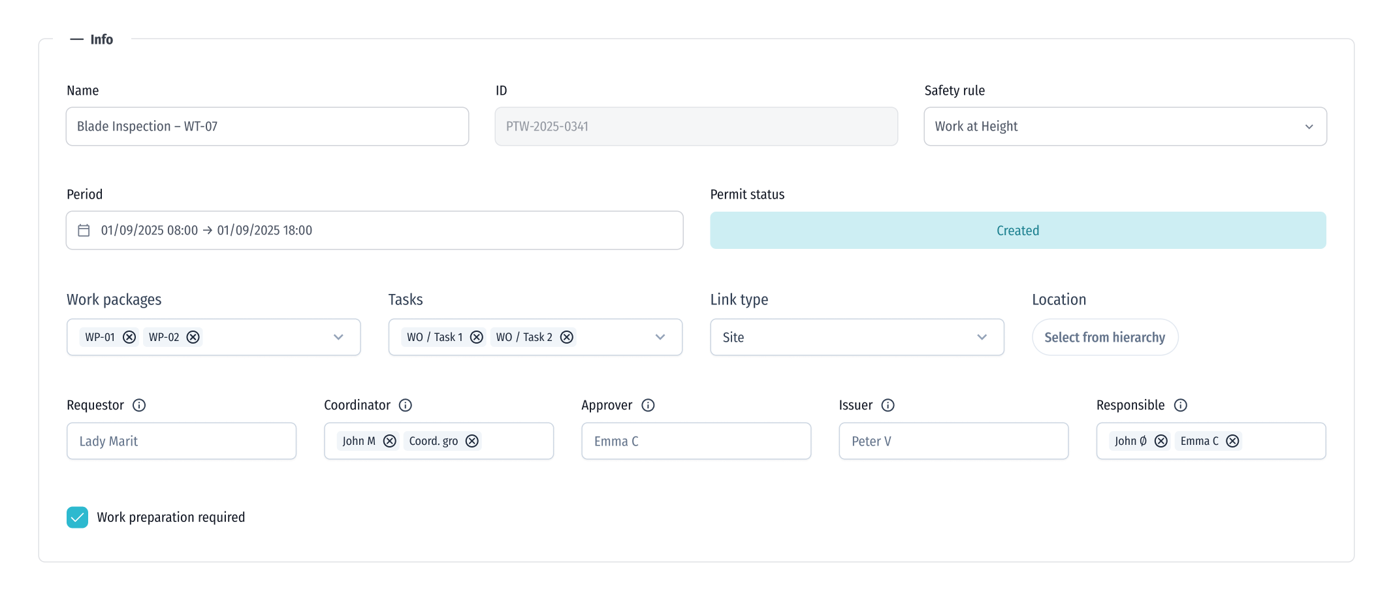Remove Emma C from Responsible field
1393x601 pixels.
(1232, 441)
